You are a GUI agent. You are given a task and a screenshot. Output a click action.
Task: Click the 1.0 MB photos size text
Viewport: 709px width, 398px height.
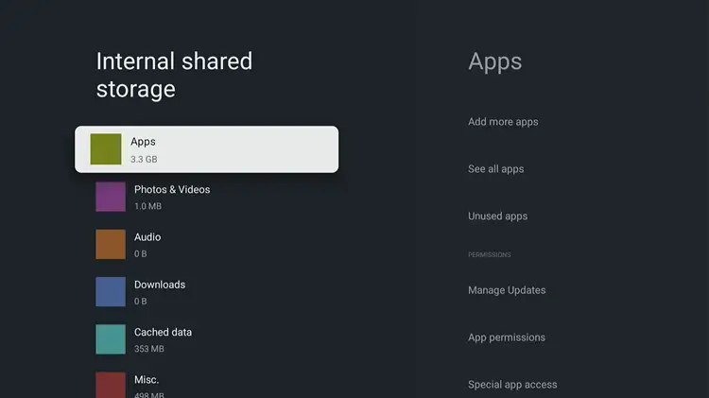click(x=147, y=206)
